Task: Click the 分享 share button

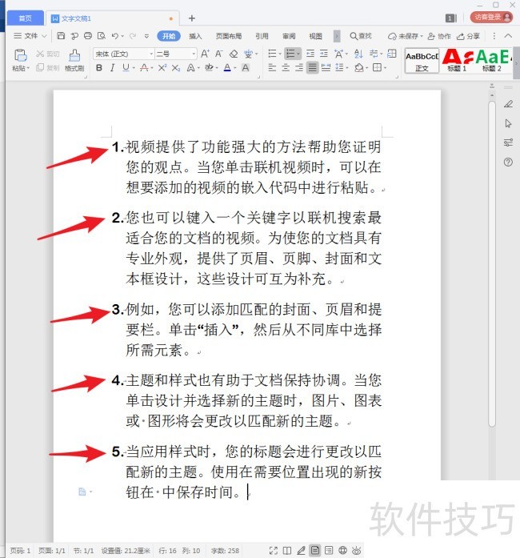Action: pos(470,36)
